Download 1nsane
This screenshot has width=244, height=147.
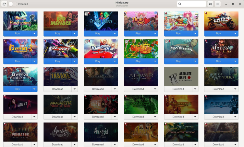click(57, 89)
